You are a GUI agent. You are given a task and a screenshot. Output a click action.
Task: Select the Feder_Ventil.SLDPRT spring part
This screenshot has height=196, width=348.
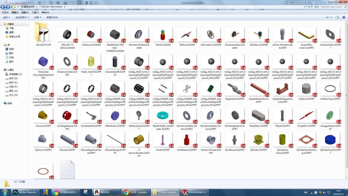click(91, 65)
